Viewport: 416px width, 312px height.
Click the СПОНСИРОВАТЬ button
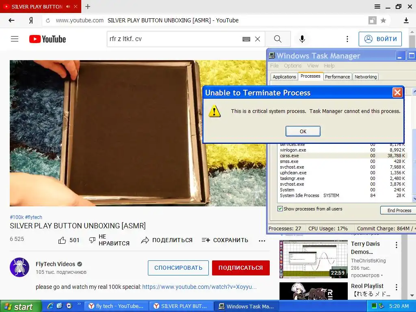coord(178,268)
